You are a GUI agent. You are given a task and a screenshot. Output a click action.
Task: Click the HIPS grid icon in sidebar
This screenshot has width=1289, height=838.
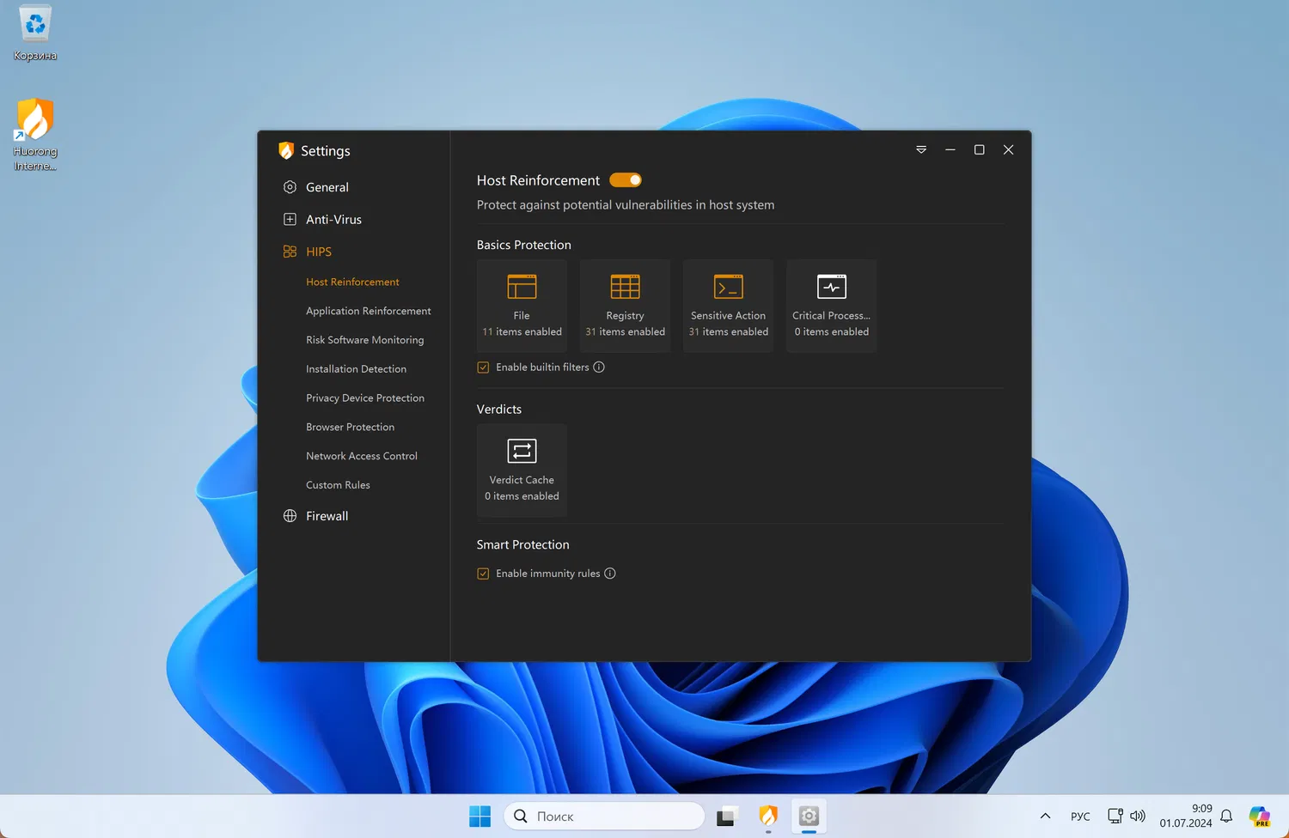tap(290, 252)
